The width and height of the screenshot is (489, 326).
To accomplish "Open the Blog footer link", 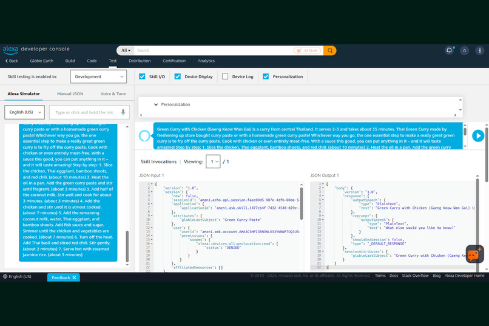I will pos(437,276).
